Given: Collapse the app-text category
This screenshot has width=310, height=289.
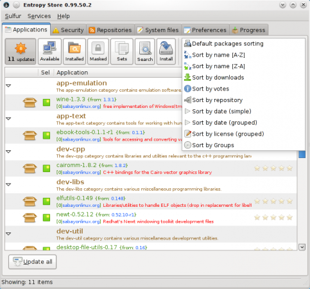Looking at the screenshot, I should (x=8, y=119).
